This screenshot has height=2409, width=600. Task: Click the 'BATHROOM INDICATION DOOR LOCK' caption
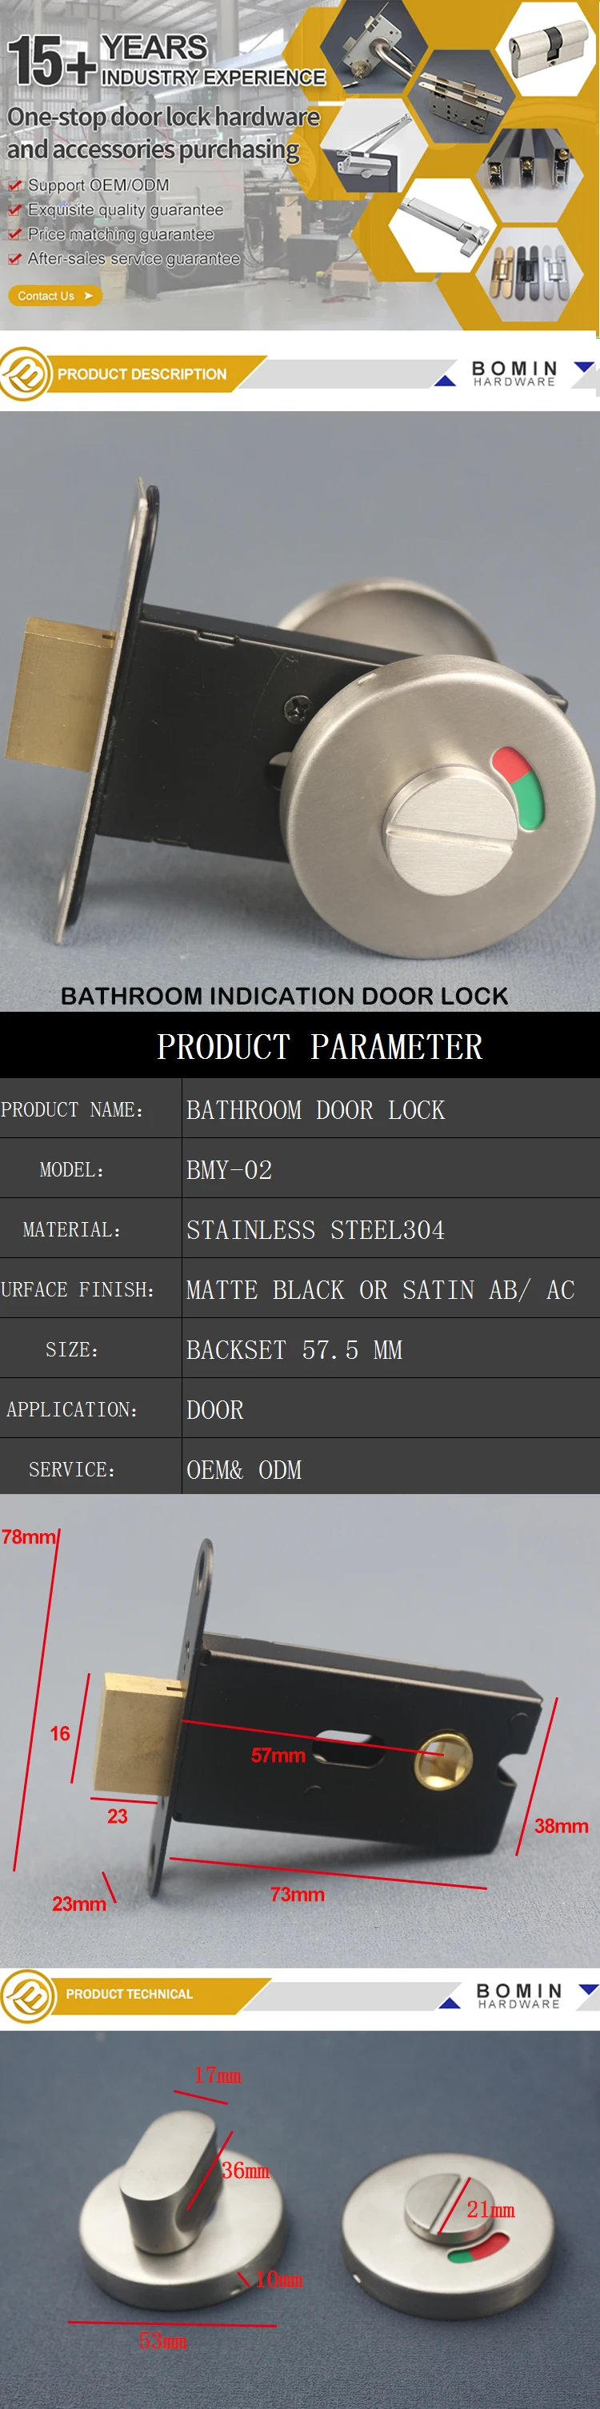point(285,995)
